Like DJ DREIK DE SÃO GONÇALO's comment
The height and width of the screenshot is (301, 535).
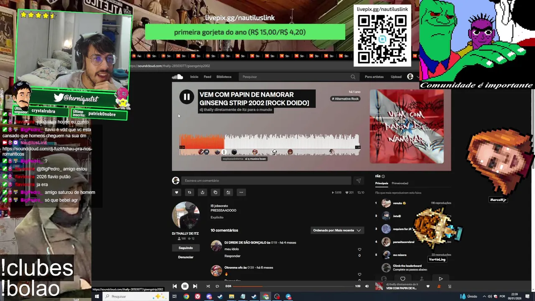tap(359, 250)
